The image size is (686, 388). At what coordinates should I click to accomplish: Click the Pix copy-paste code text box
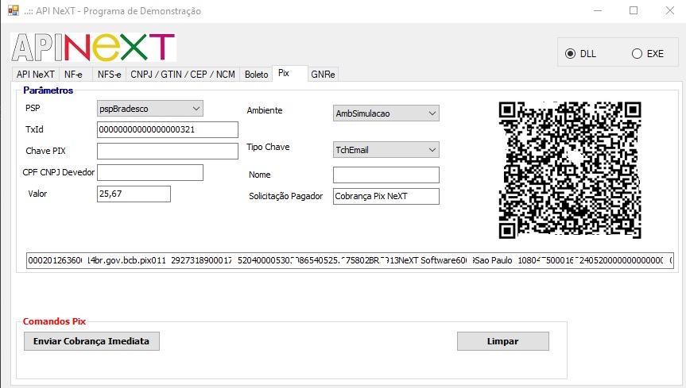click(350, 261)
